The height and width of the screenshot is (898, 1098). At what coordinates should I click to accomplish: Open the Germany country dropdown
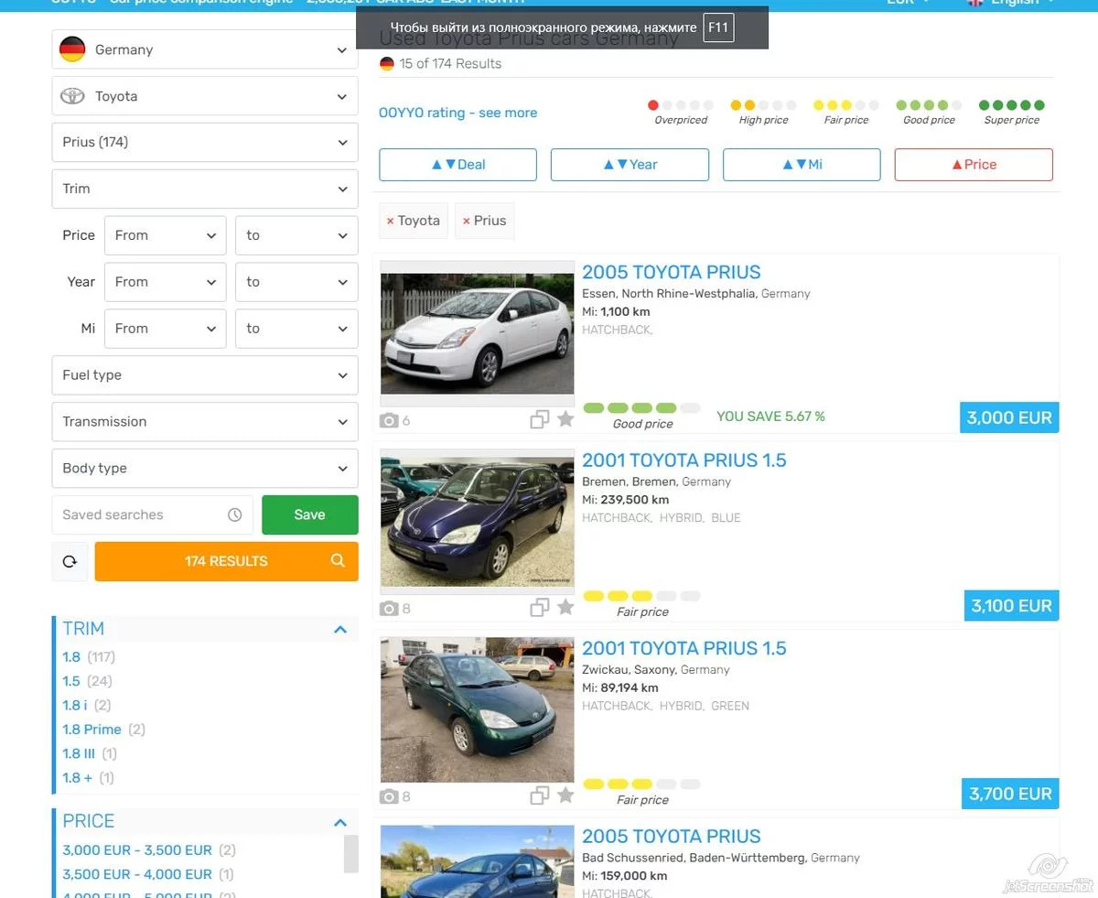coord(205,49)
